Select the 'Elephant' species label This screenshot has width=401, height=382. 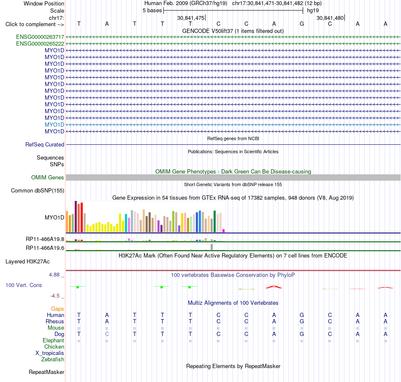(53, 340)
